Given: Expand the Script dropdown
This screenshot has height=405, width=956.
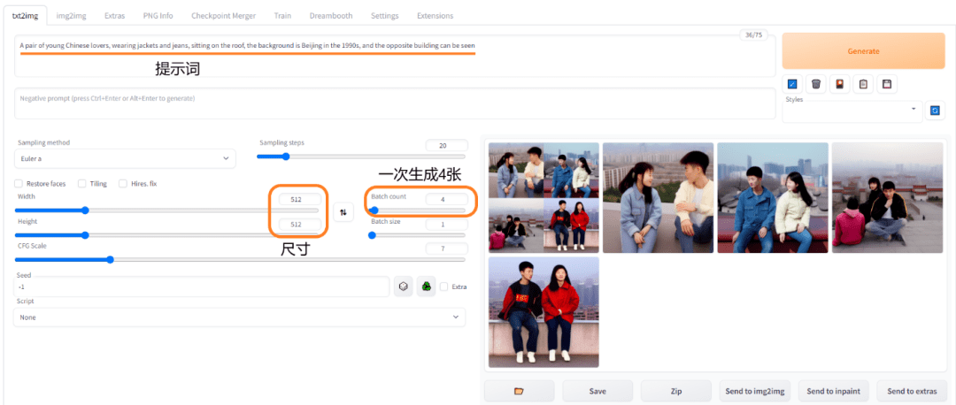Looking at the screenshot, I should point(239,317).
